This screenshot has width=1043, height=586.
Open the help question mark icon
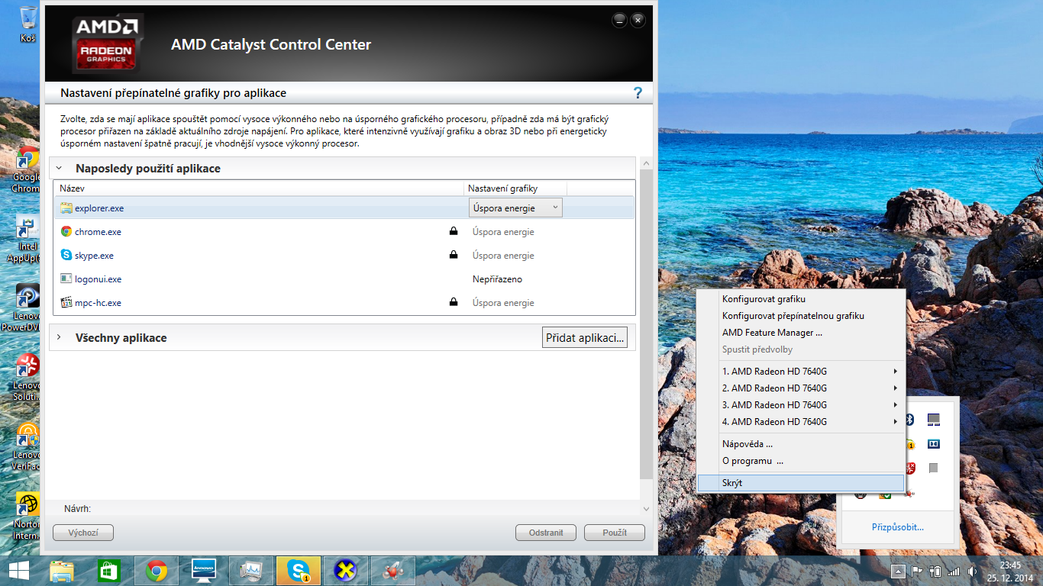638,93
